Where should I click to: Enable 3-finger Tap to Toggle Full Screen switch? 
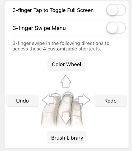(x=116, y=10)
